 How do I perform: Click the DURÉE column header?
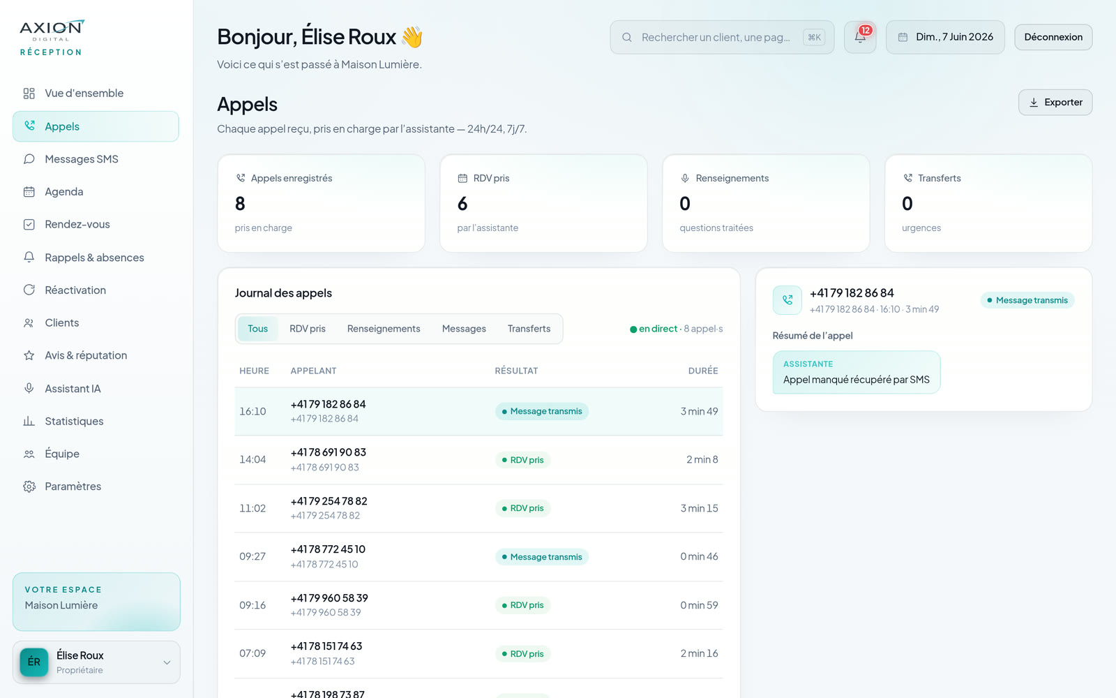click(x=703, y=371)
